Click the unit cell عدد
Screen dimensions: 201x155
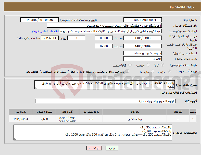pos(91,119)
